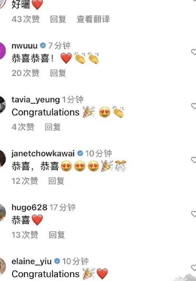Click 查看翻译 to view translation
Screen dimensions: 196x281
point(93,19)
